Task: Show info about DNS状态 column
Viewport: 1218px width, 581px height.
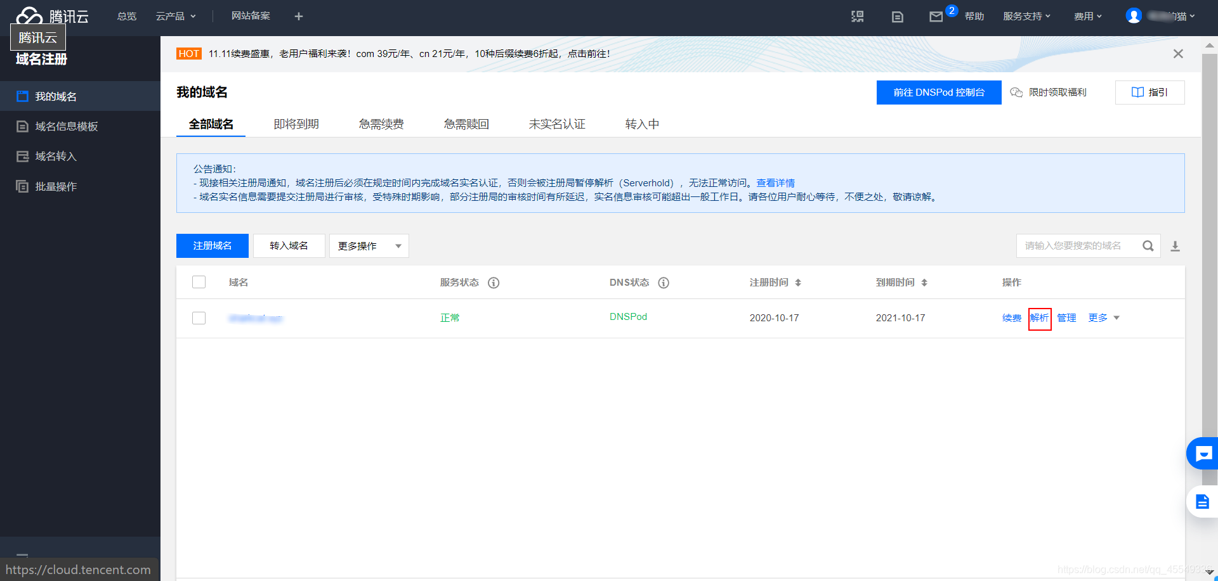Action: click(664, 283)
